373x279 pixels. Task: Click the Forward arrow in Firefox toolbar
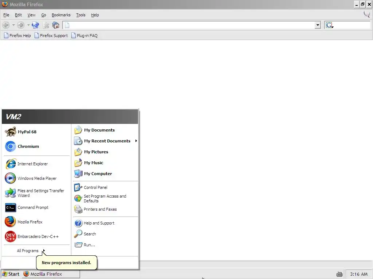coord(21,25)
